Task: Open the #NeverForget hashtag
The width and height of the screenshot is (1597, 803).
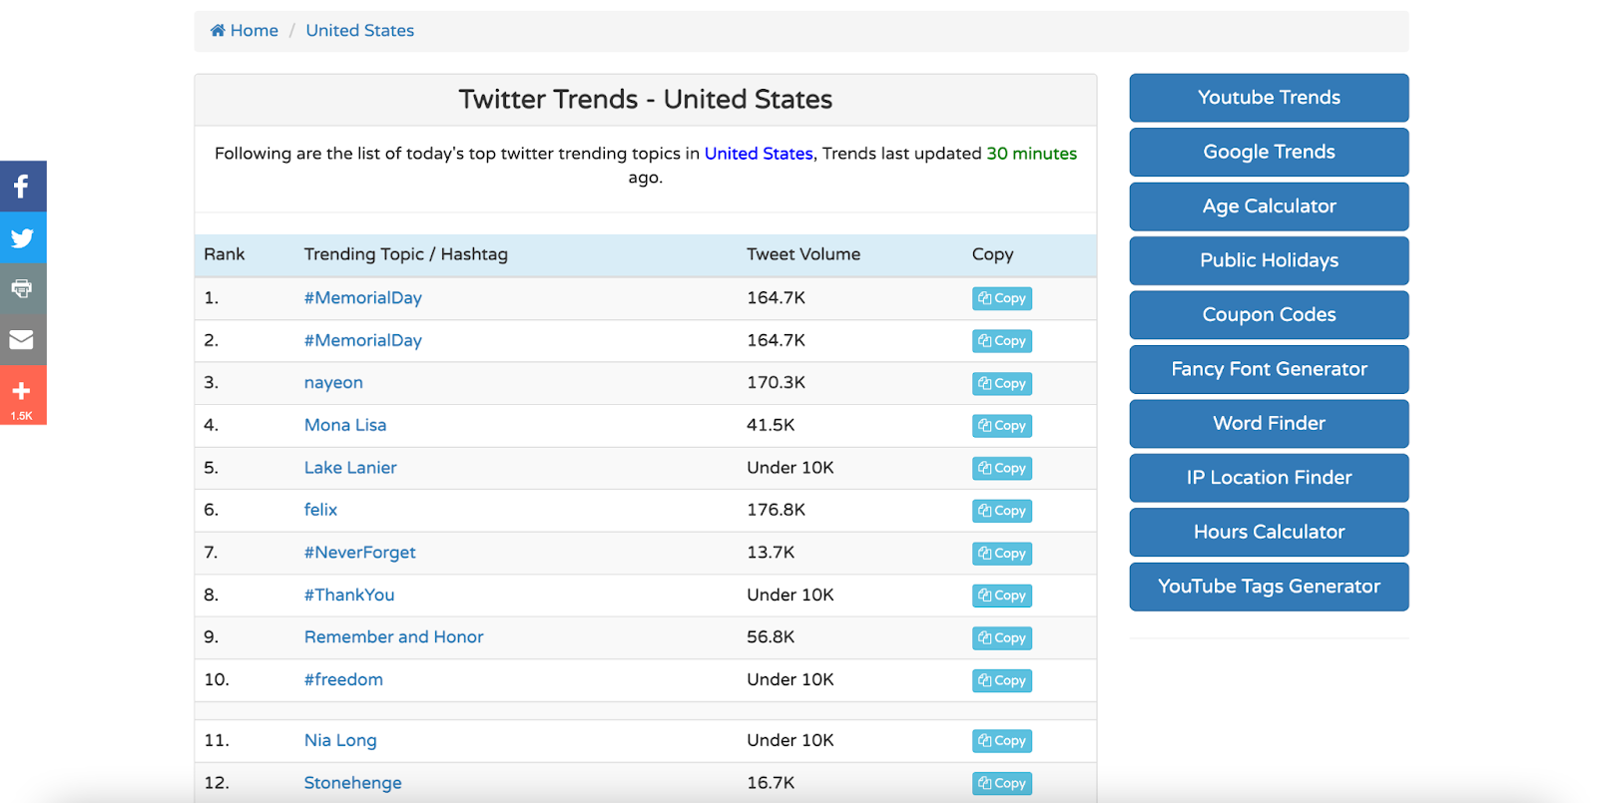Action: (x=359, y=553)
